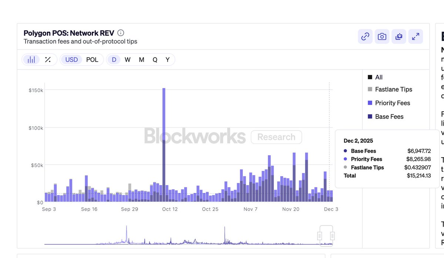This screenshot has width=444, height=258.
Task: Click the info icon beside Network REV title
Action: 121,33
